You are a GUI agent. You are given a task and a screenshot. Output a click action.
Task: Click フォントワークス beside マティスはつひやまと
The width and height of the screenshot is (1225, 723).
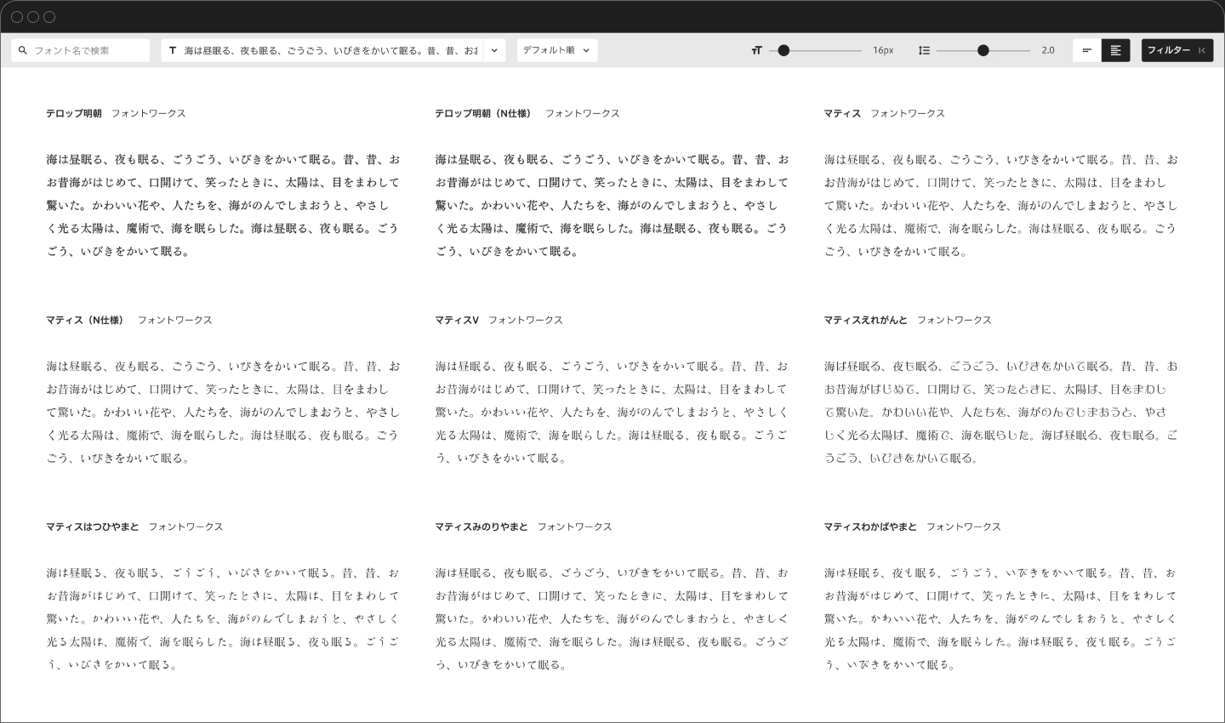click(185, 527)
